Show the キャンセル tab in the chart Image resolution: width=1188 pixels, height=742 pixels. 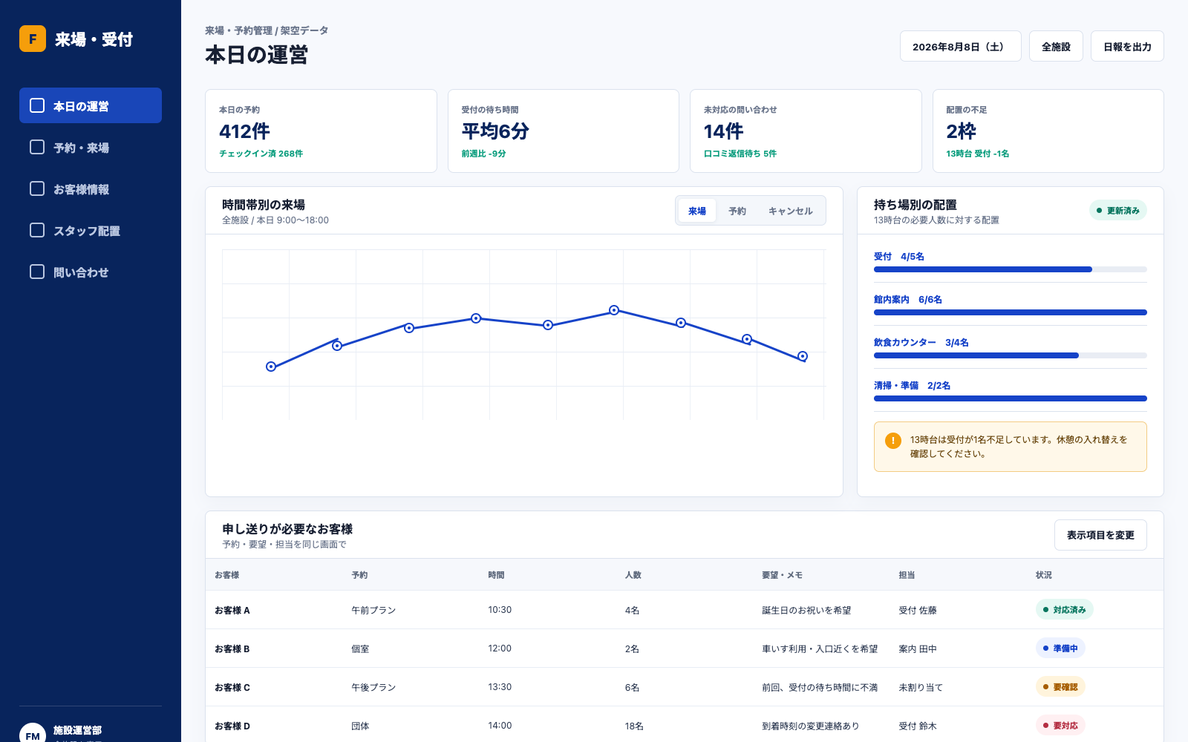pos(791,211)
